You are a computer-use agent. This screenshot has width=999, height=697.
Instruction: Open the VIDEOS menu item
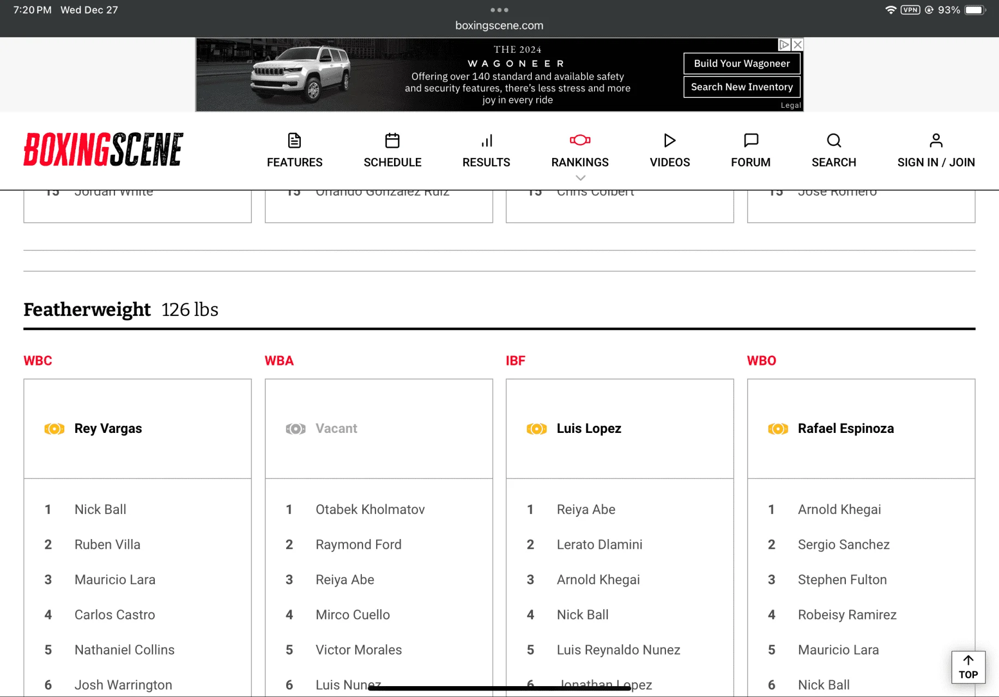(x=670, y=162)
